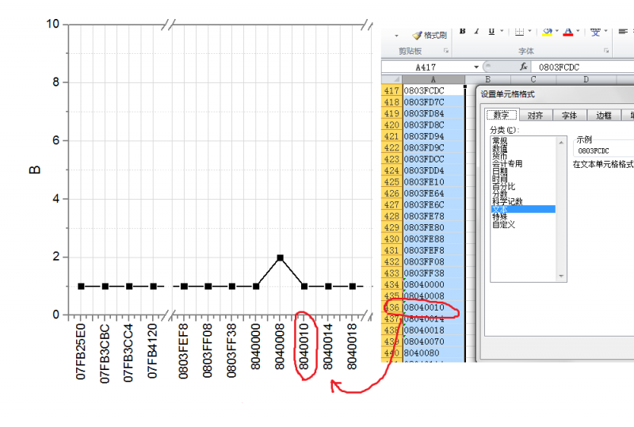Click the Select All corner of the worksheet

pos(391,79)
